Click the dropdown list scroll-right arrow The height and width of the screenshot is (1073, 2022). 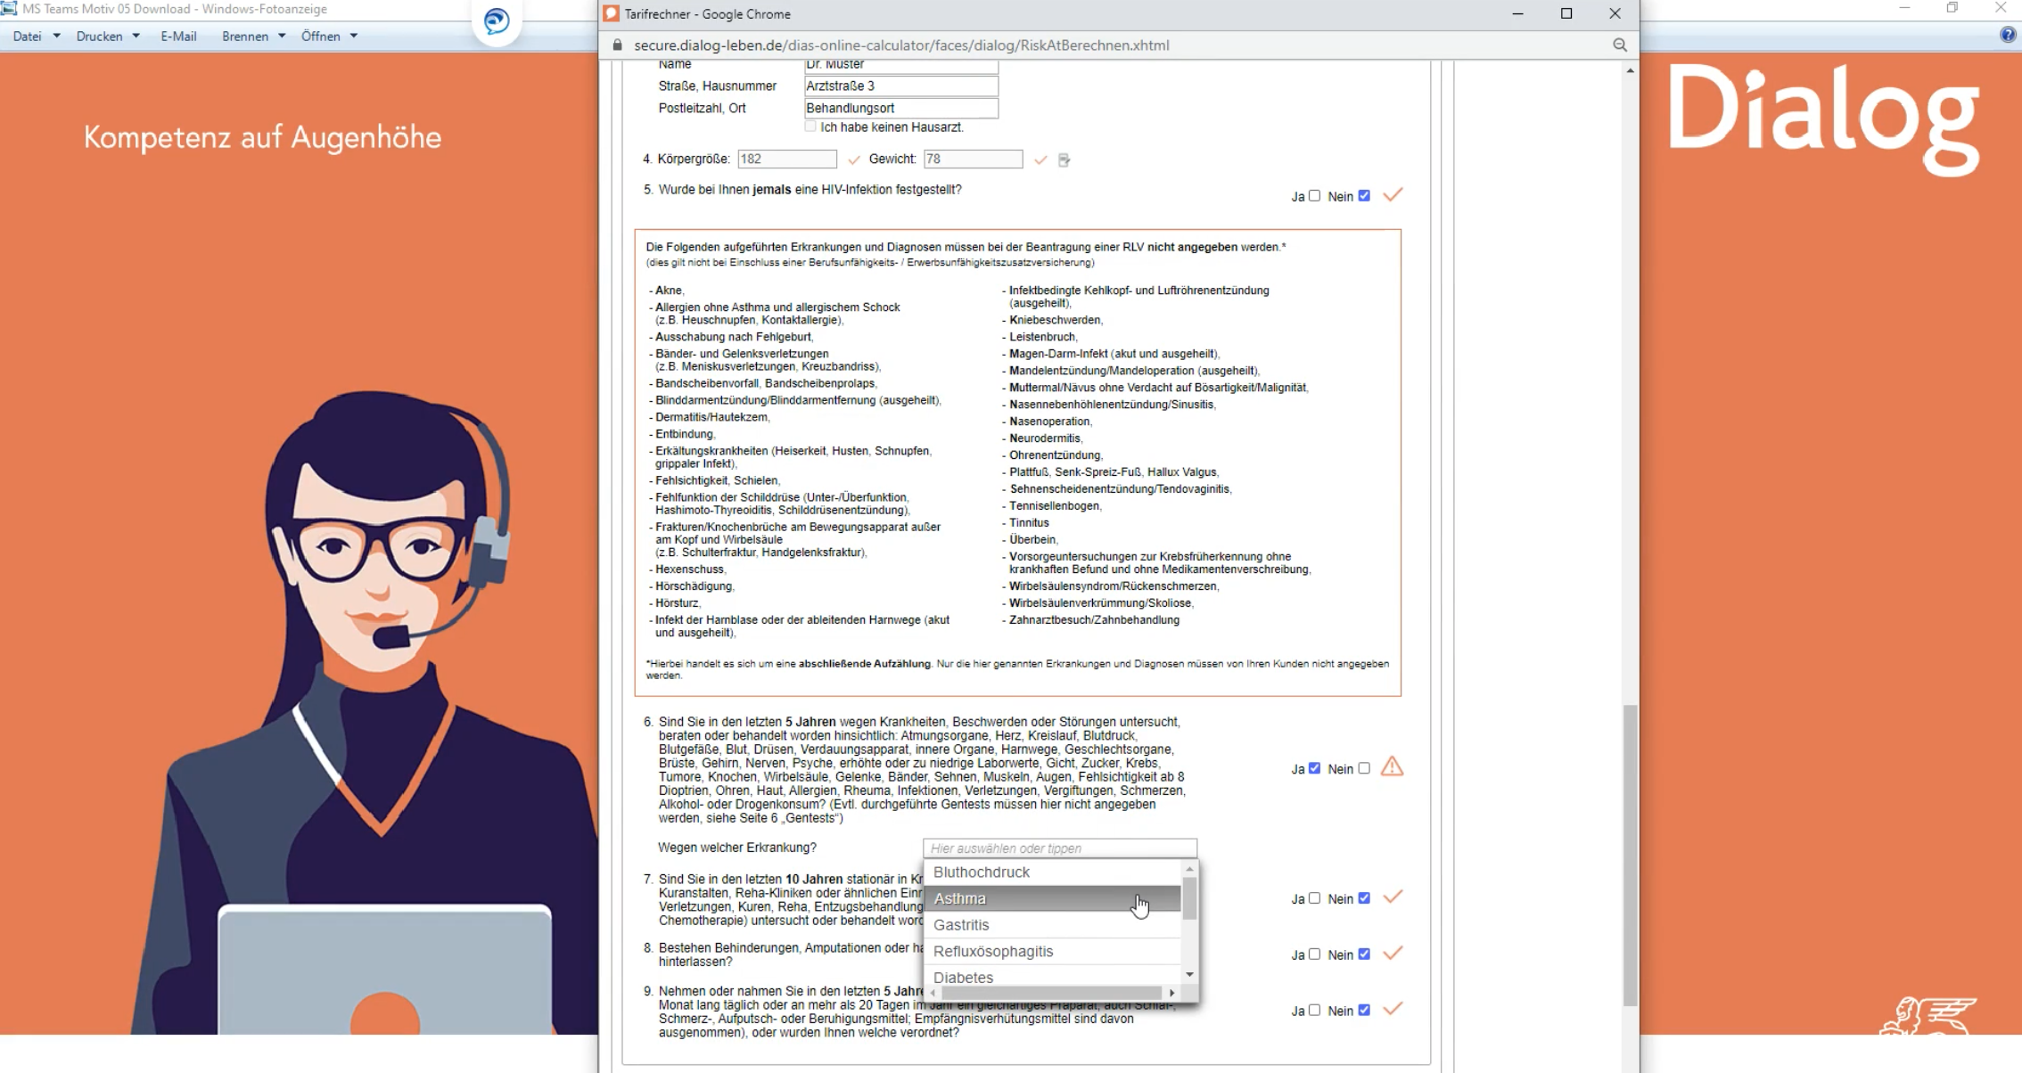tap(1171, 993)
